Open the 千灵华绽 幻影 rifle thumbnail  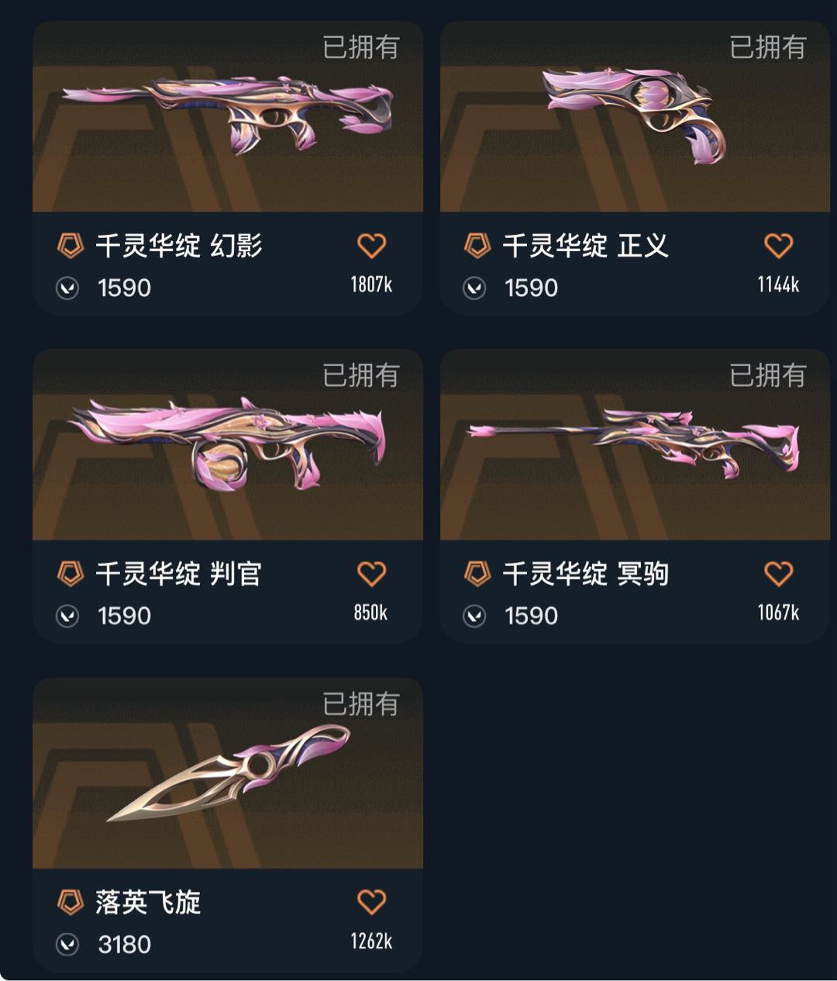[228, 116]
